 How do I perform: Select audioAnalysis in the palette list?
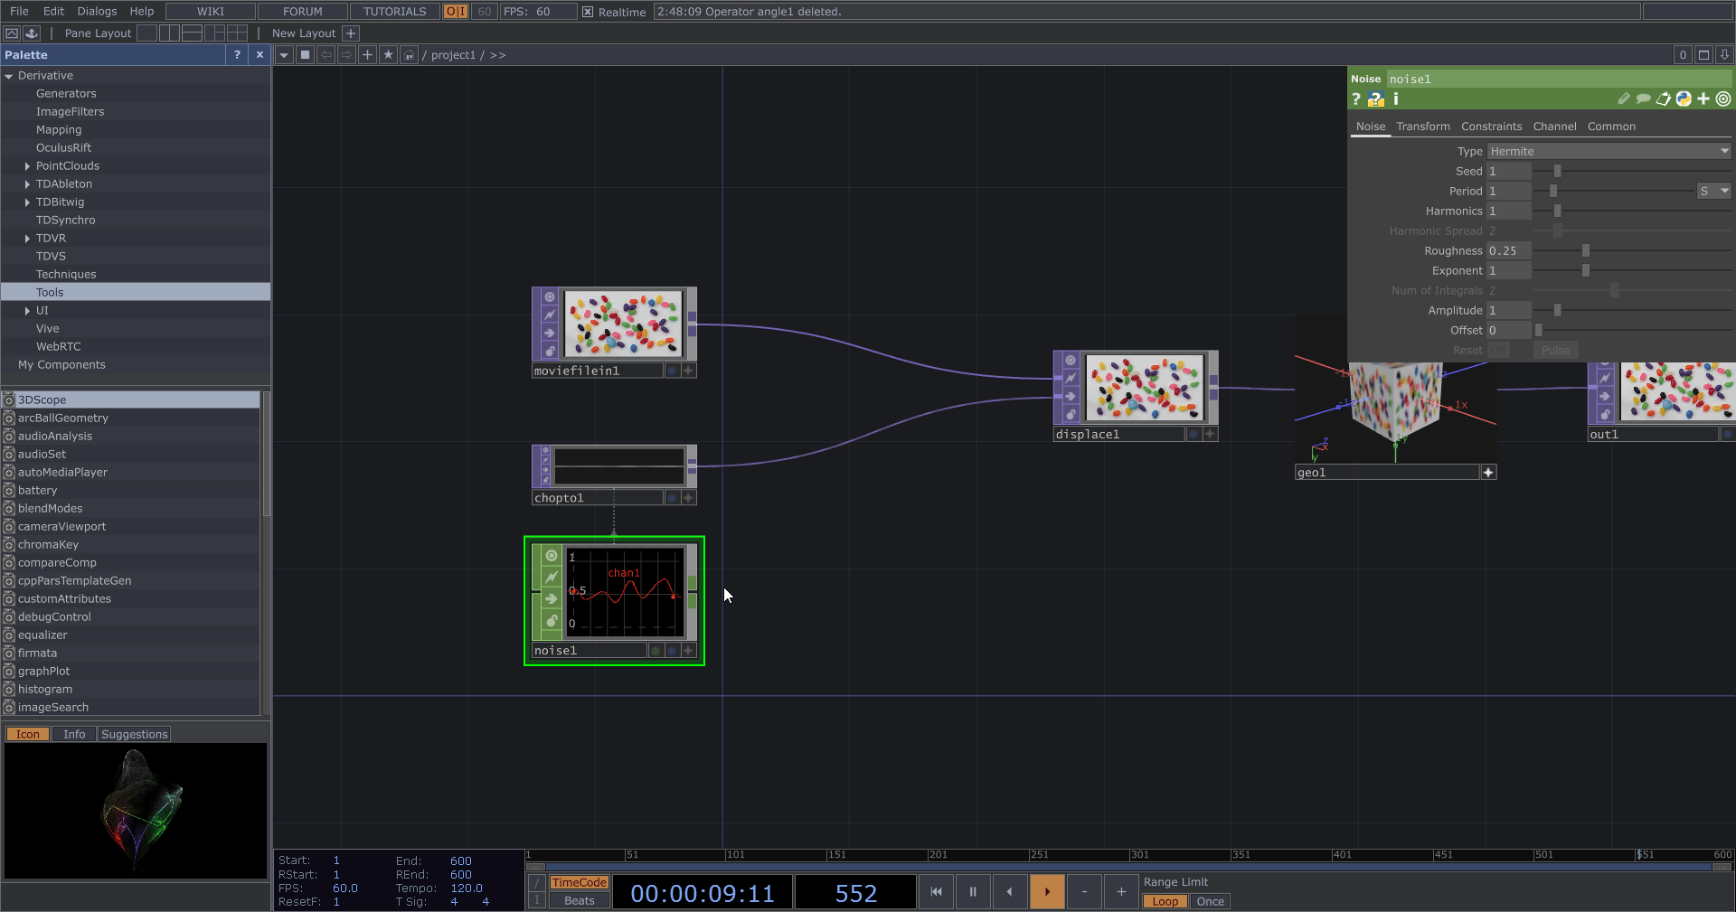pos(55,437)
